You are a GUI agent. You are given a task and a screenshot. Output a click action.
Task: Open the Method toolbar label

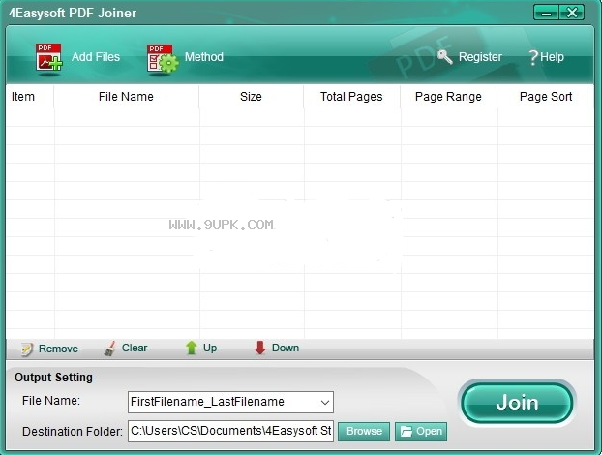[204, 57]
